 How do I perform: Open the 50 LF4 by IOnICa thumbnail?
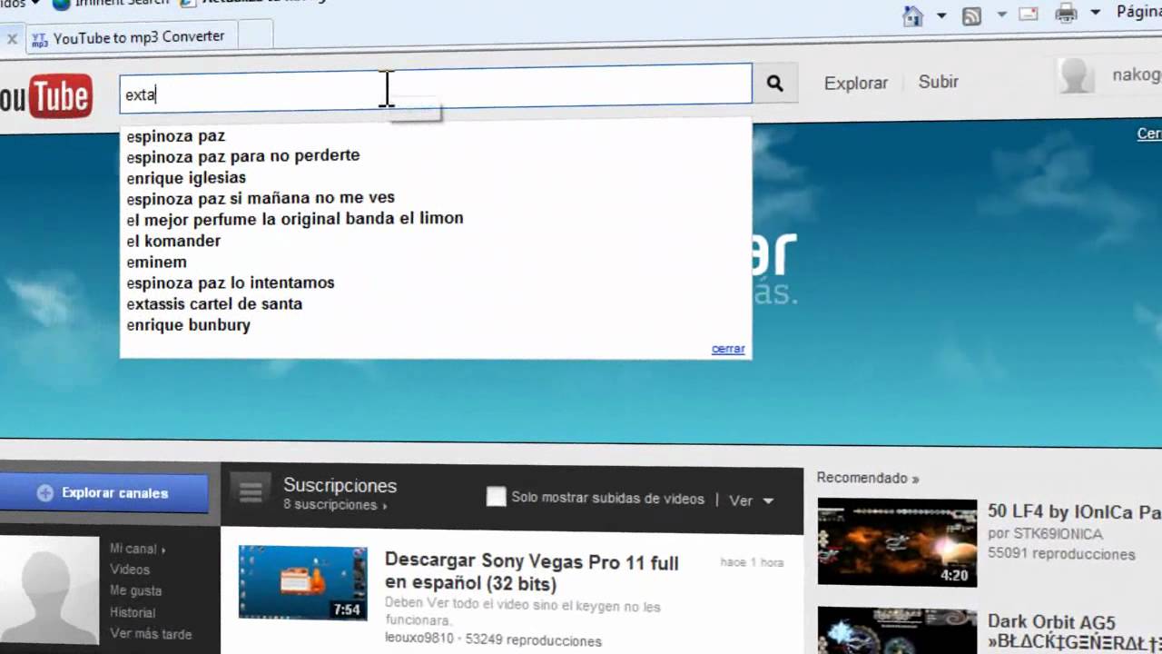[x=897, y=542]
